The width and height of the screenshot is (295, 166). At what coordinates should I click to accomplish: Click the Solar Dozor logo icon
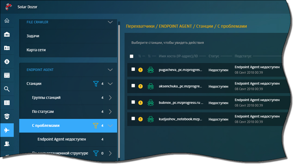click(8, 7)
